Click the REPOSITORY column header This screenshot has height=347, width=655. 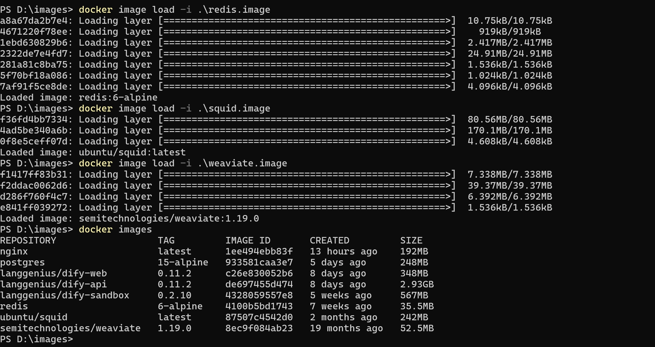[x=28, y=241]
